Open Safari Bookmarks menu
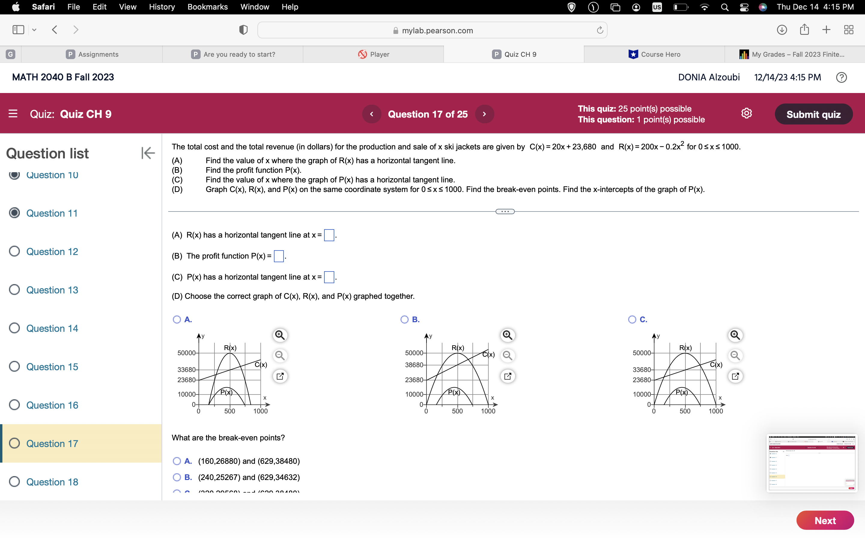 [207, 7]
